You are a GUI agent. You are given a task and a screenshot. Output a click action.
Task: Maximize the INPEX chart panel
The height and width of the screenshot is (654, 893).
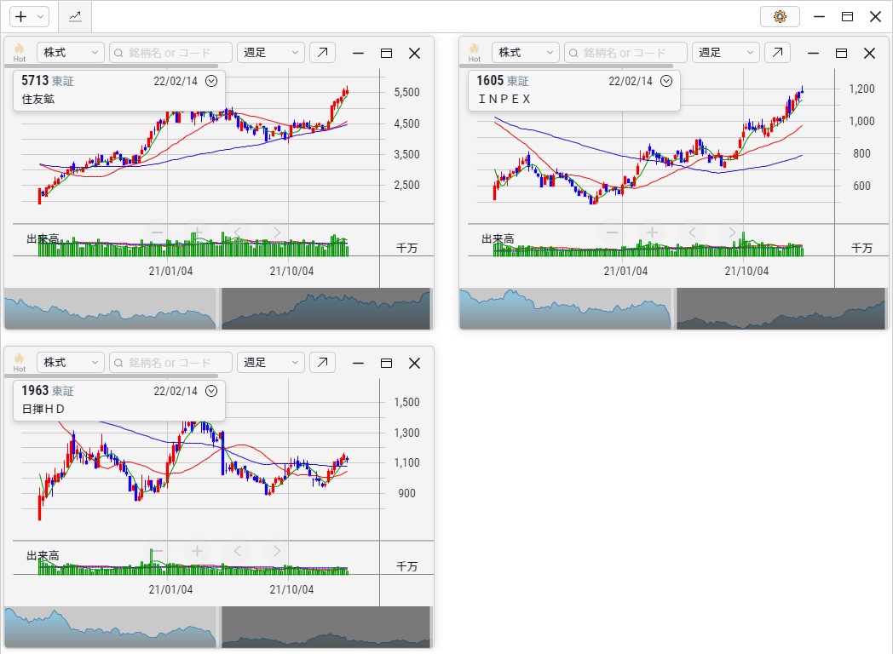point(841,53)
